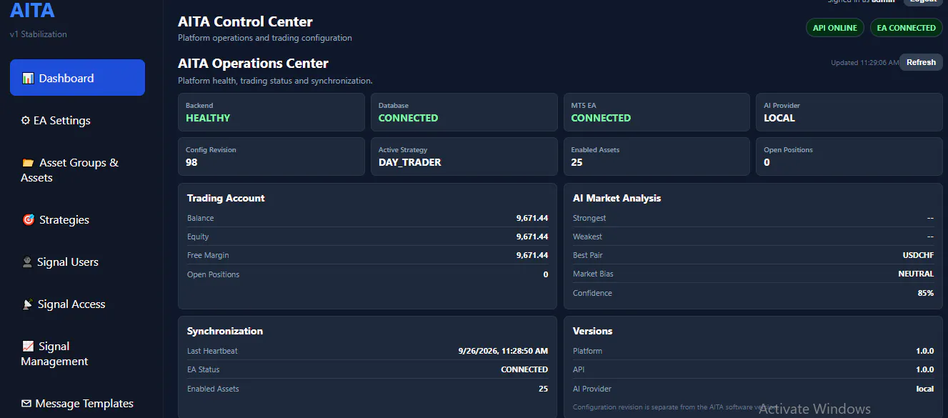Click the EA CONNECTED status badge

point(906,28)
